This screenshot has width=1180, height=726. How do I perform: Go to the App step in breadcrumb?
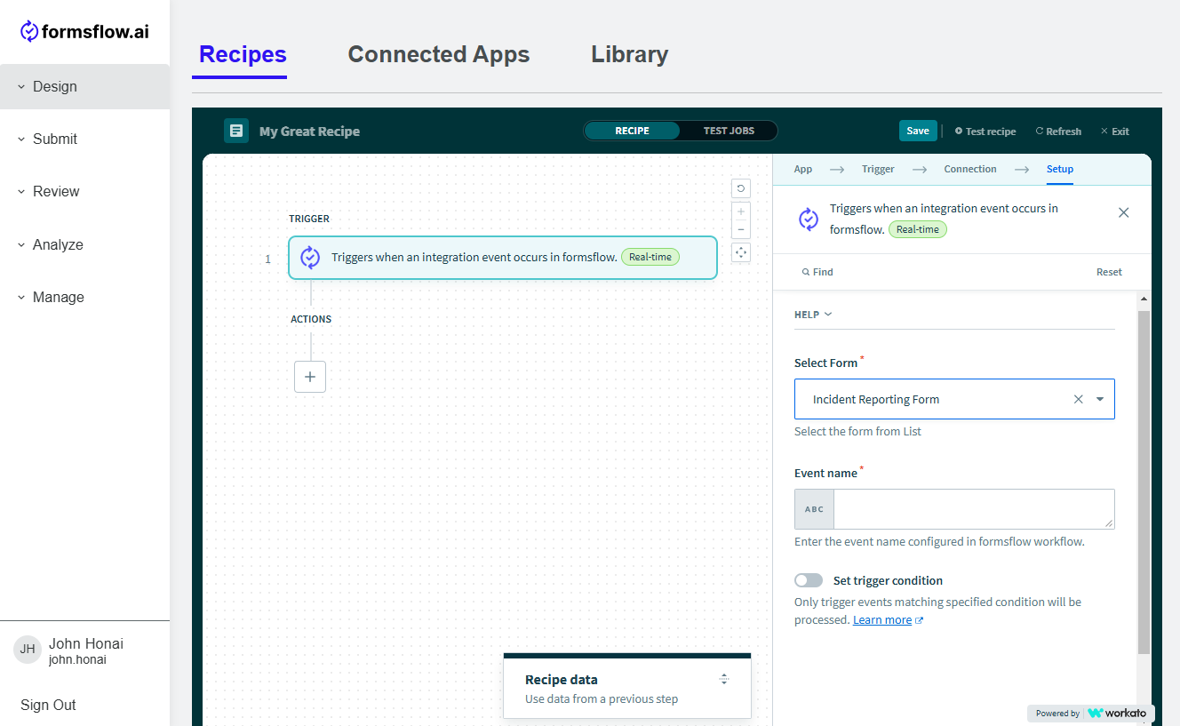pos(803,169)
